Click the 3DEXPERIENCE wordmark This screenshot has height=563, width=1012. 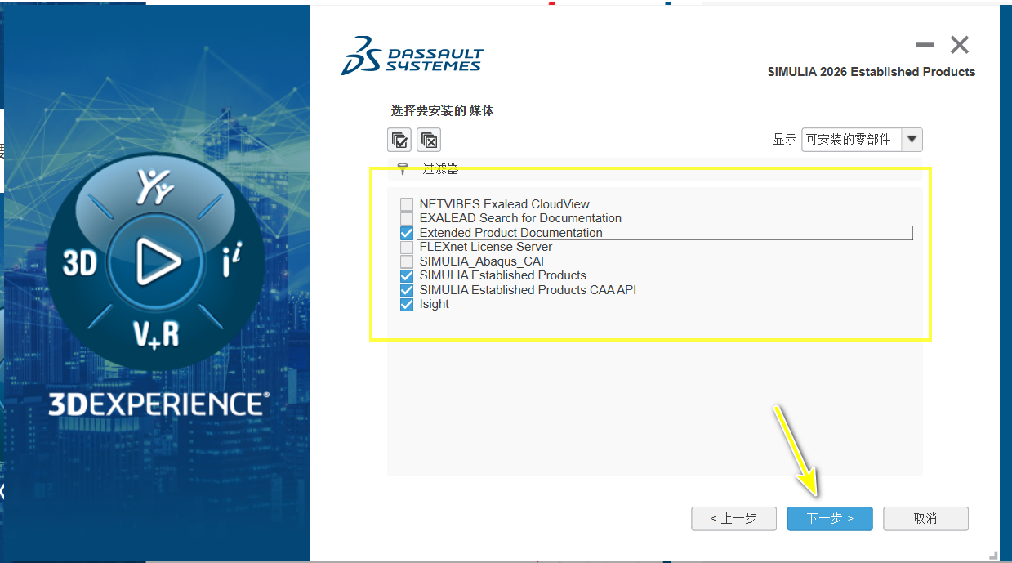click(158, 404)
